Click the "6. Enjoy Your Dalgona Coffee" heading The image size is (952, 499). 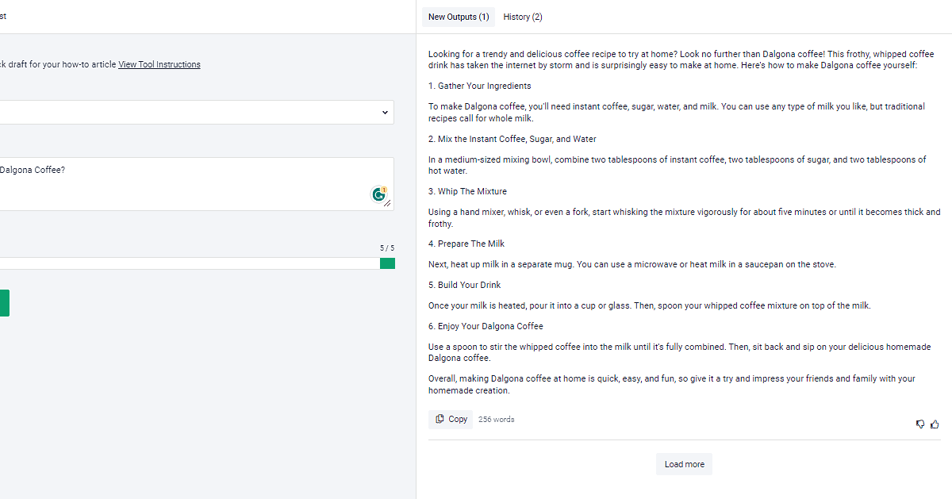click(x=486, y=326)
